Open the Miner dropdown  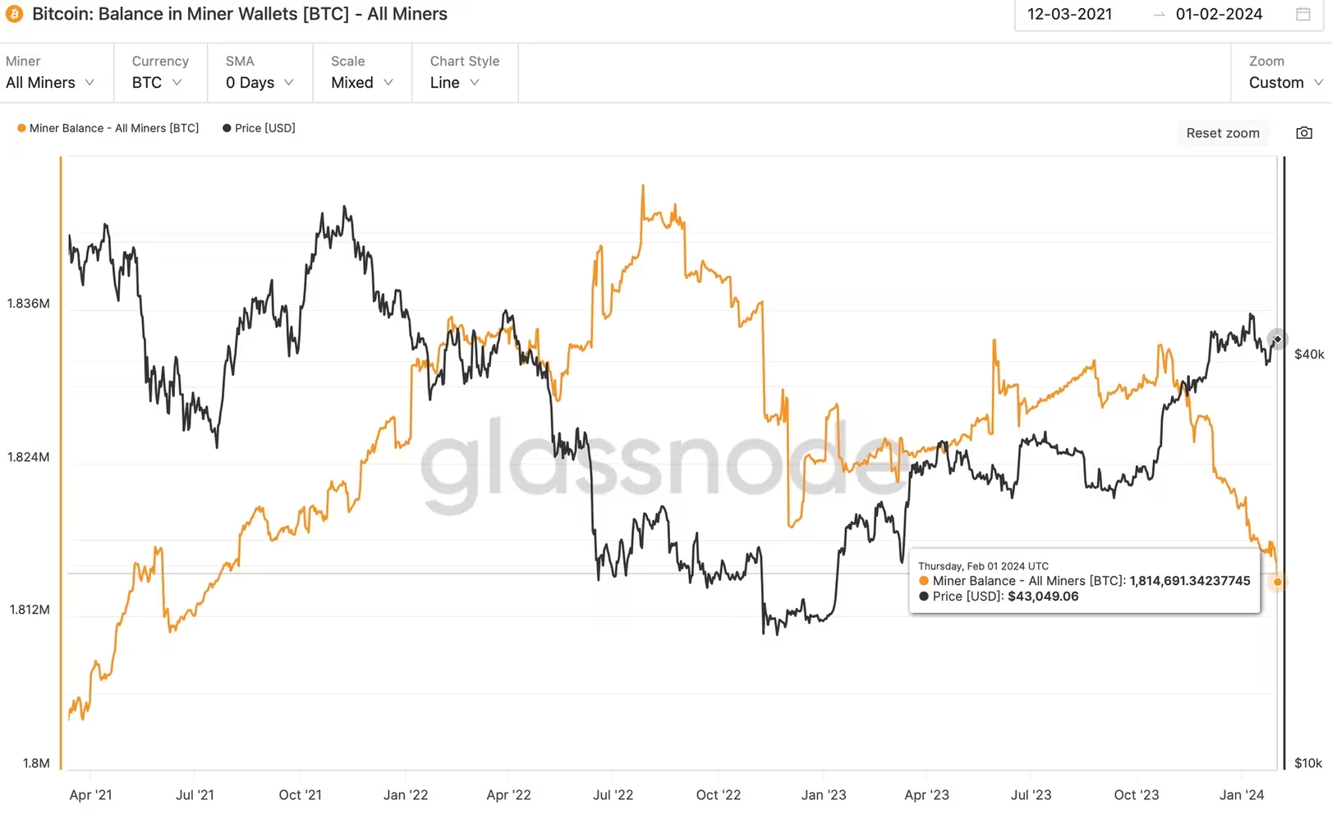(49, 82)
